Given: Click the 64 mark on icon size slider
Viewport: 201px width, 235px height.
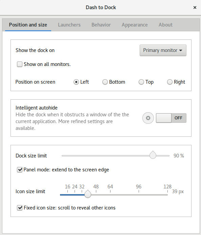Looking at the screenshot, I should pos(110,187).
